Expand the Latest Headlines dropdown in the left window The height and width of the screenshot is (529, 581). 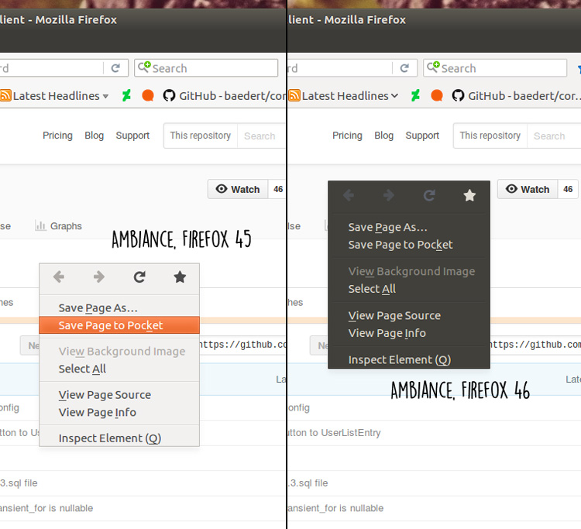coord(105,96)
